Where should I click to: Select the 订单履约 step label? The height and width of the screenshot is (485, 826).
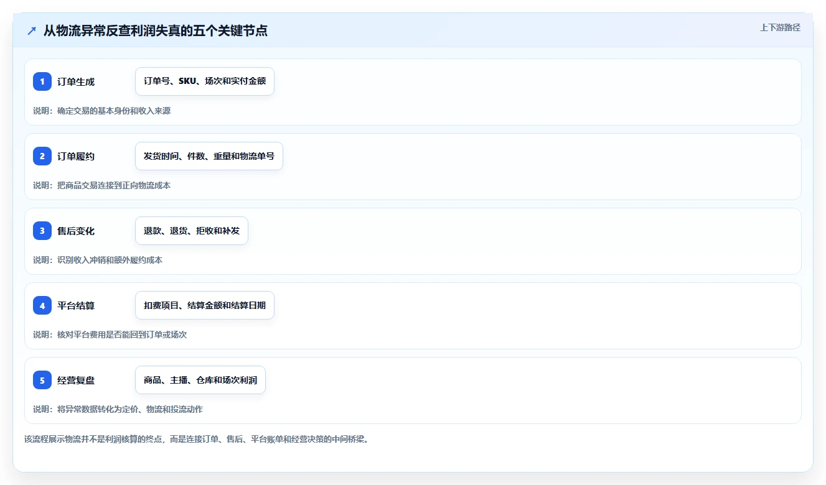[76, 156]
